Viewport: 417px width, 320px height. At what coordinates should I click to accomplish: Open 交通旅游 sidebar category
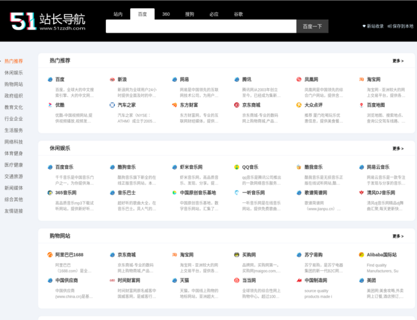[x=13, y=177]
